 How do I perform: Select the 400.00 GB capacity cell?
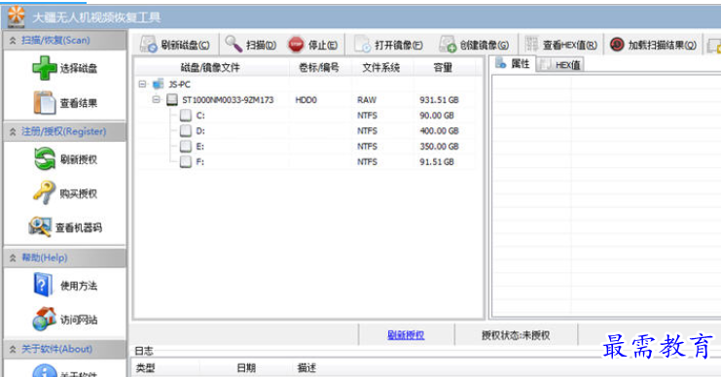[x=439, y=131]
